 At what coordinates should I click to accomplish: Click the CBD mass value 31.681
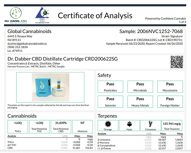[x=76, y=148]
